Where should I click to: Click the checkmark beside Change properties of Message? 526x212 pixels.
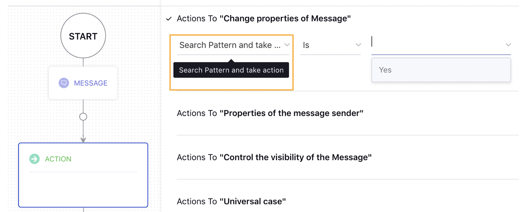168,18
